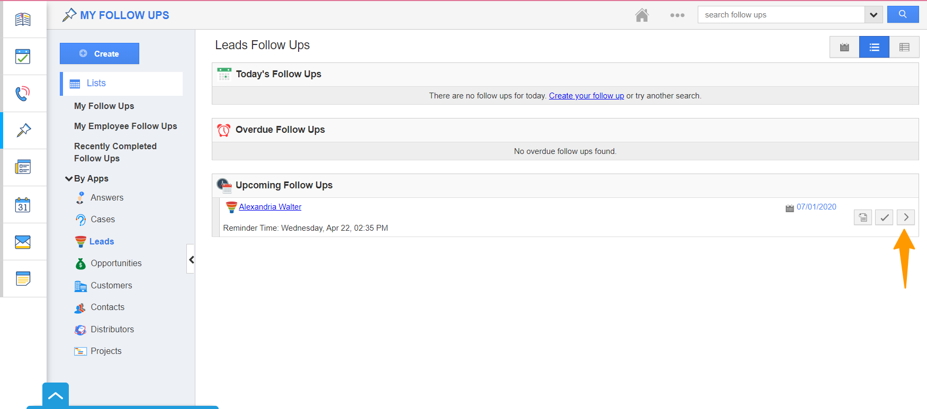Image resolution: width=927 pixels, height=409 pixels.
Task: Open the Home icon in header
Action: (642, 15)
